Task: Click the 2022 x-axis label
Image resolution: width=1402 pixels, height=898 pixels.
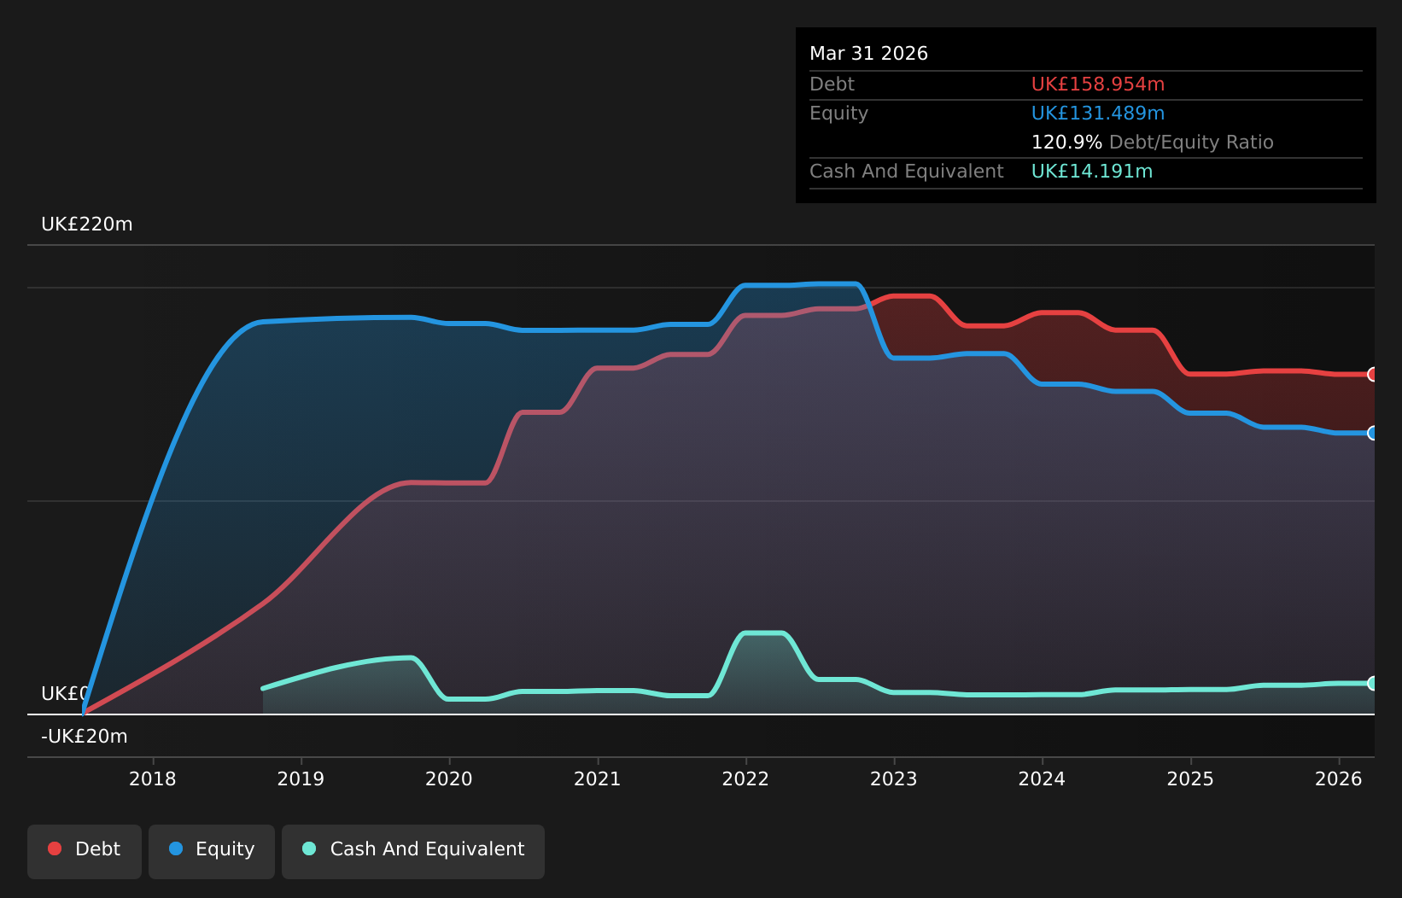Action: (745, 778)
